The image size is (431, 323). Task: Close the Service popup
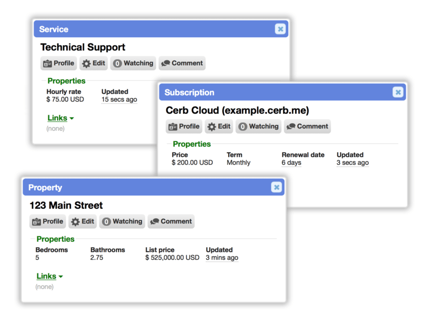[280, 29]
